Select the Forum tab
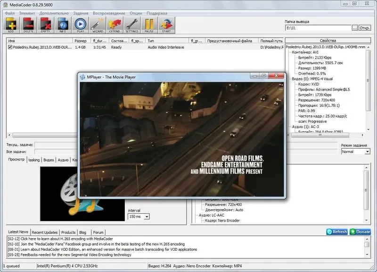Image resolution: width=377 pixels, height=272 pixels. point(98,232)
